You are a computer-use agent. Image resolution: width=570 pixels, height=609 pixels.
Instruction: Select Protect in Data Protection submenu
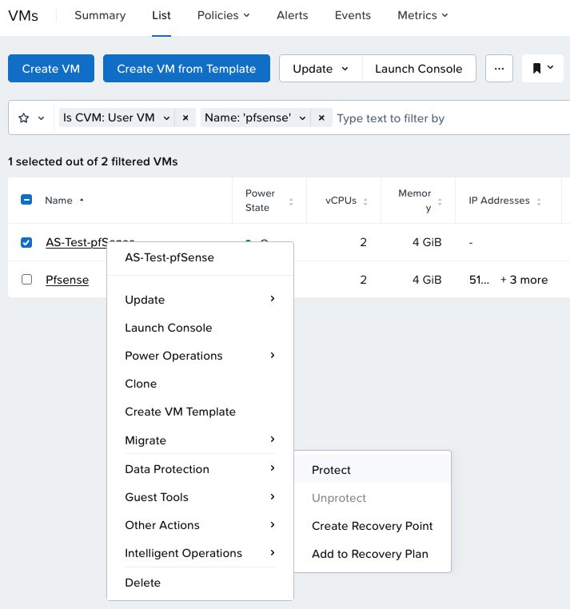pyautogui.click(x=373, y=470)
